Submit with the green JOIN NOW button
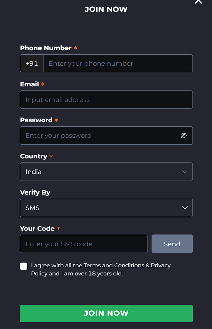212x329 pixels. click(x=106, y=313)
